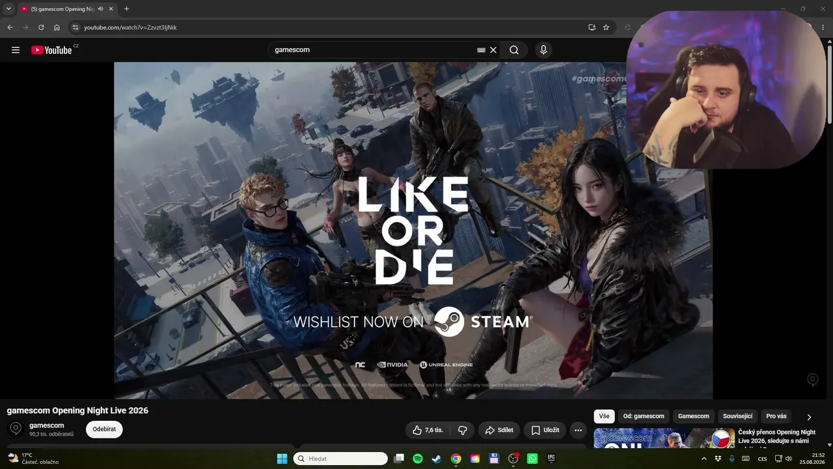Share the video via Sdílet
Viewport: 833px width, 469px height.
(499, 430)
